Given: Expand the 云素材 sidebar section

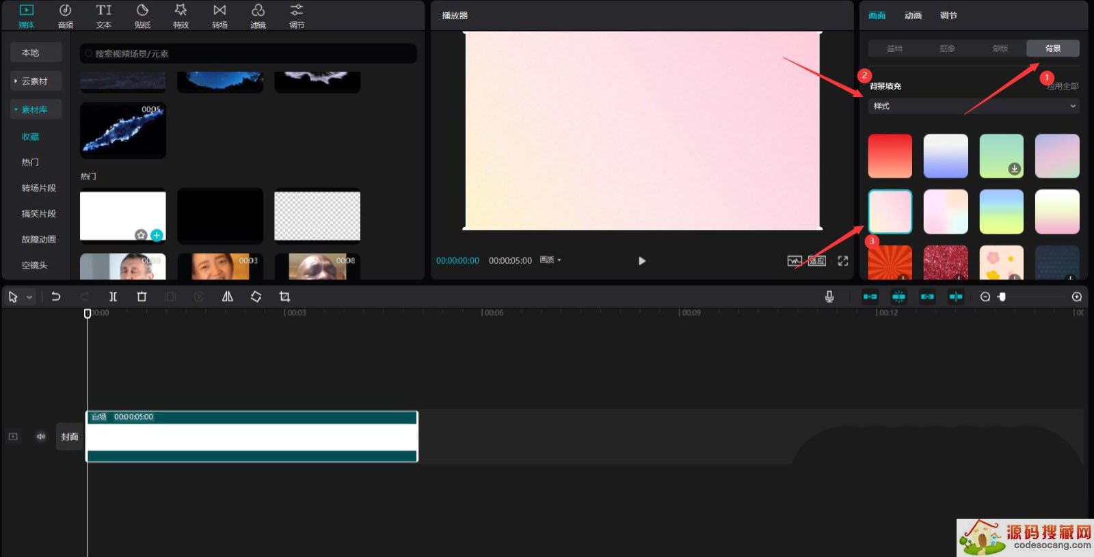Looking at the screenshot, I should coord(35,81).
